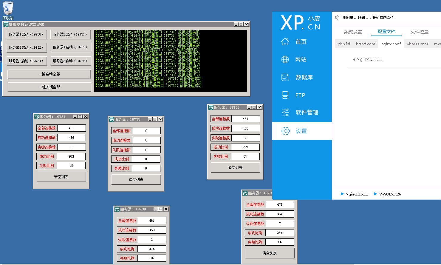
Task: Click the 全部连接数 field showing 464 in 19733
Action: pyautogui.click(x=245, y=119)
